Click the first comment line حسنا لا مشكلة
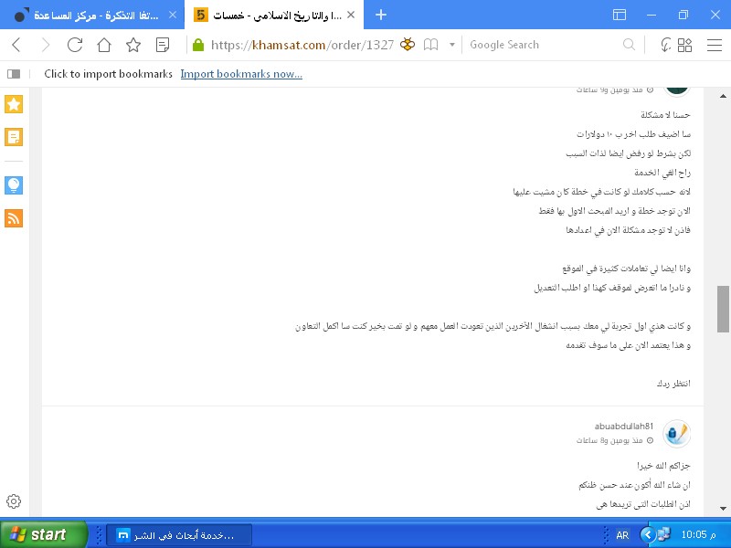Screen dimensions: 731x548 [x=665, y=115]
